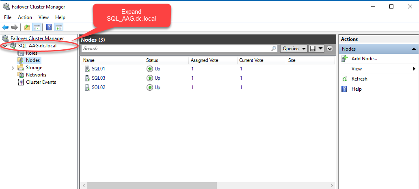The height and width of the screenshot is (189, 419).
Task: Click the SQL01 server node icon
Action: pos(87,69)
